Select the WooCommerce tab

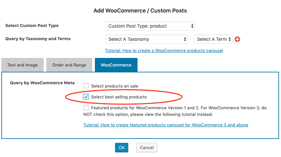pos(116,65)
